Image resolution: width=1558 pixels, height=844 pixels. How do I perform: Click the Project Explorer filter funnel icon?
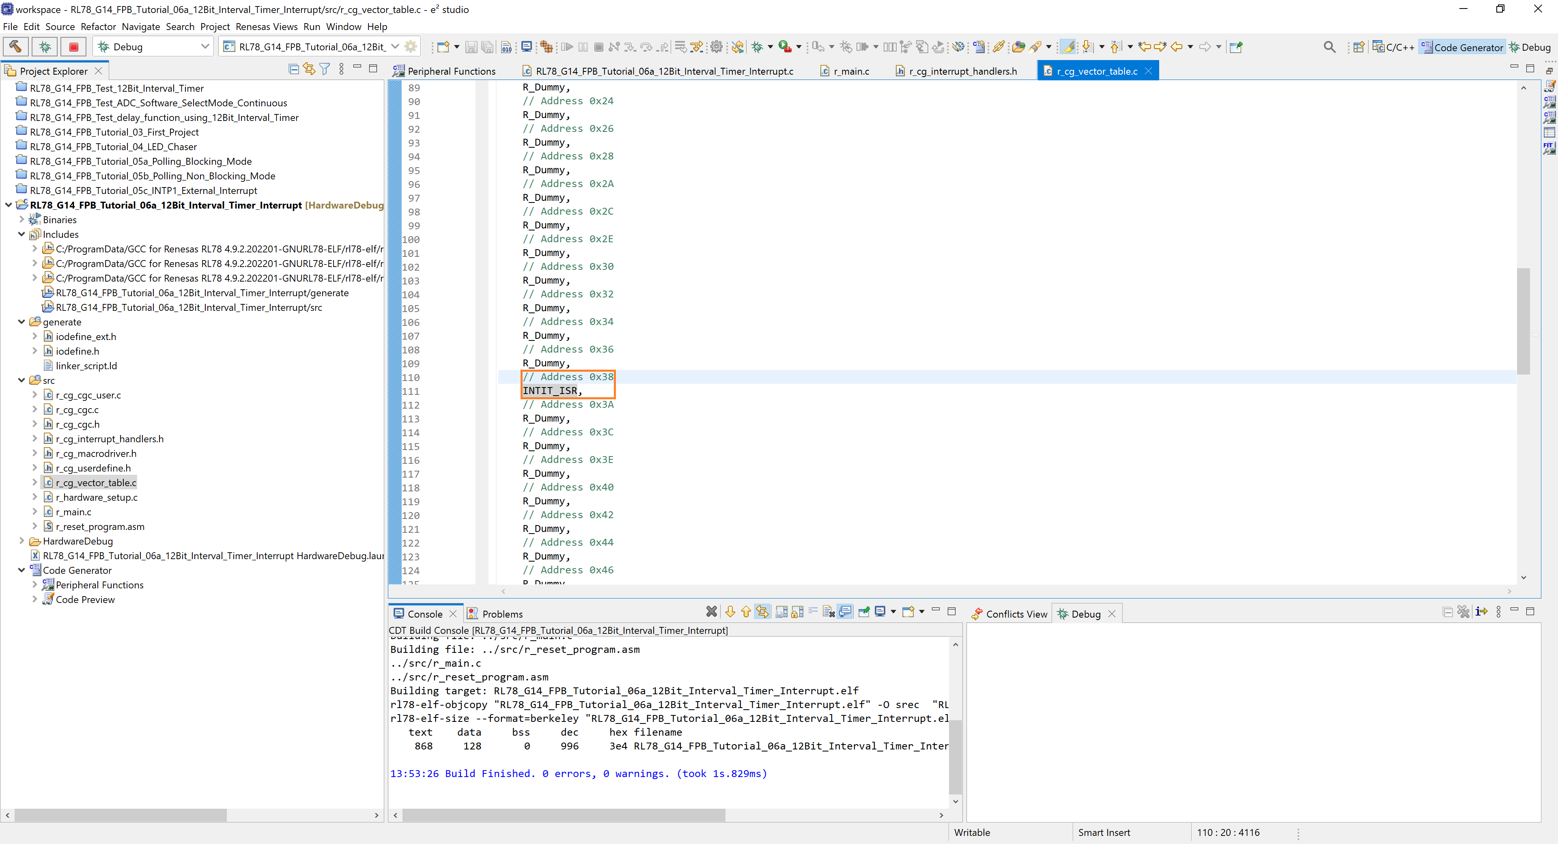[x=325, y=69]
